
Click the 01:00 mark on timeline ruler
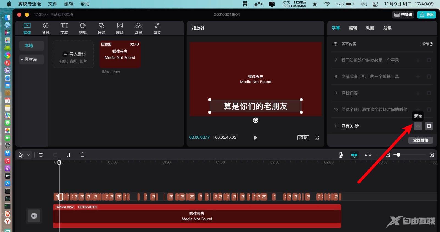point(166,162)
